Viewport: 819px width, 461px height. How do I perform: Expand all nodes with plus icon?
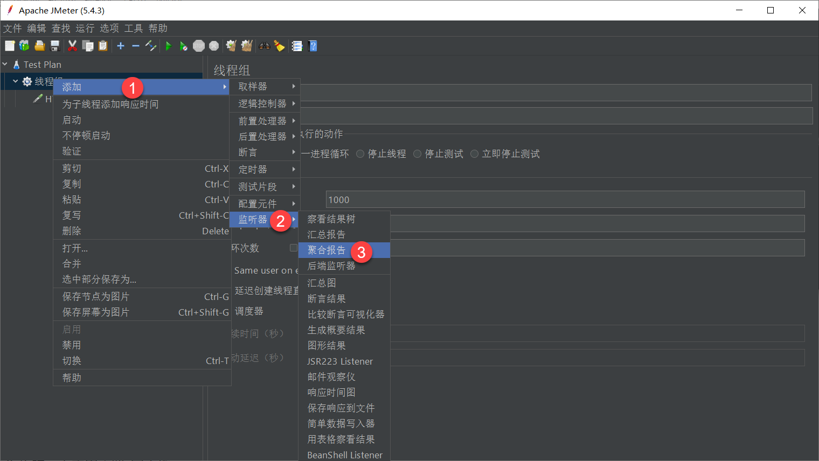click(x=121, y=46)
